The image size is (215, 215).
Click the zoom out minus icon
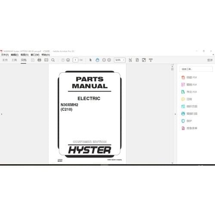point(104,60)
